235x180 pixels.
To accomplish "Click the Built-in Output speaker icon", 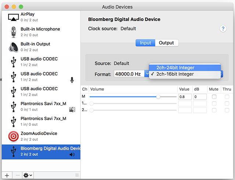I will click(13, 47).
